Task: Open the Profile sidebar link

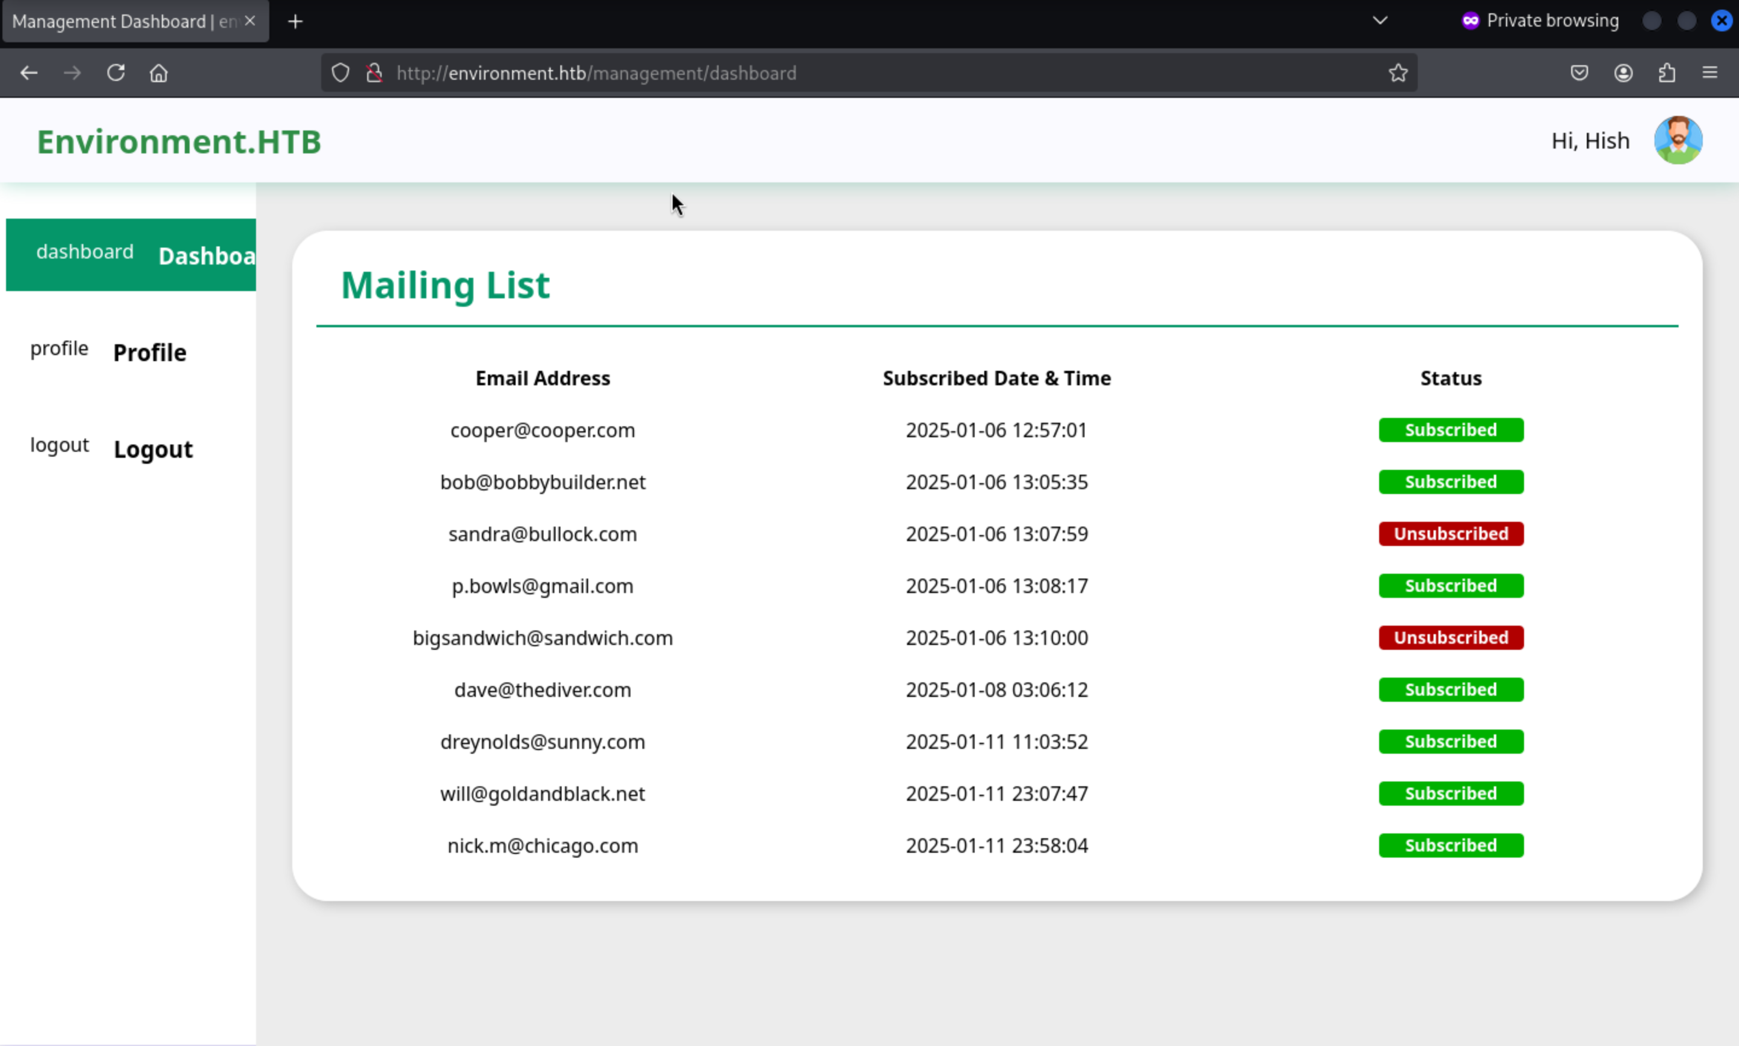Action: coord(149,353)
